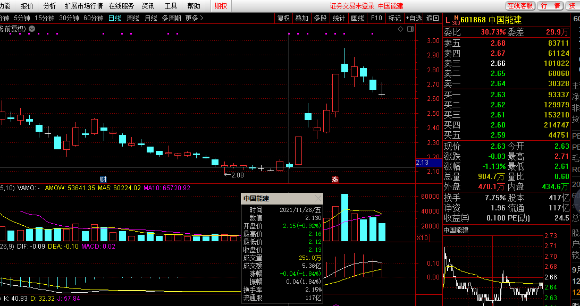This screenshot has width=580, height=306.
Task: Click the 卖五 price 2.68
Action: pyautogui.click(x=498, y=43)
